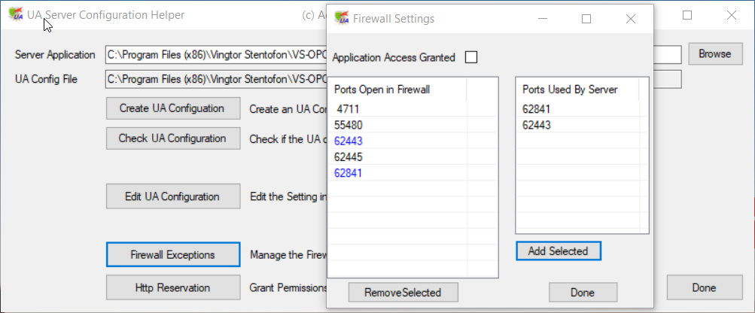Click the Browse button for Server Application
This screenshot has width=755, height=313.
pyautogui.click(x=714, y=54)
